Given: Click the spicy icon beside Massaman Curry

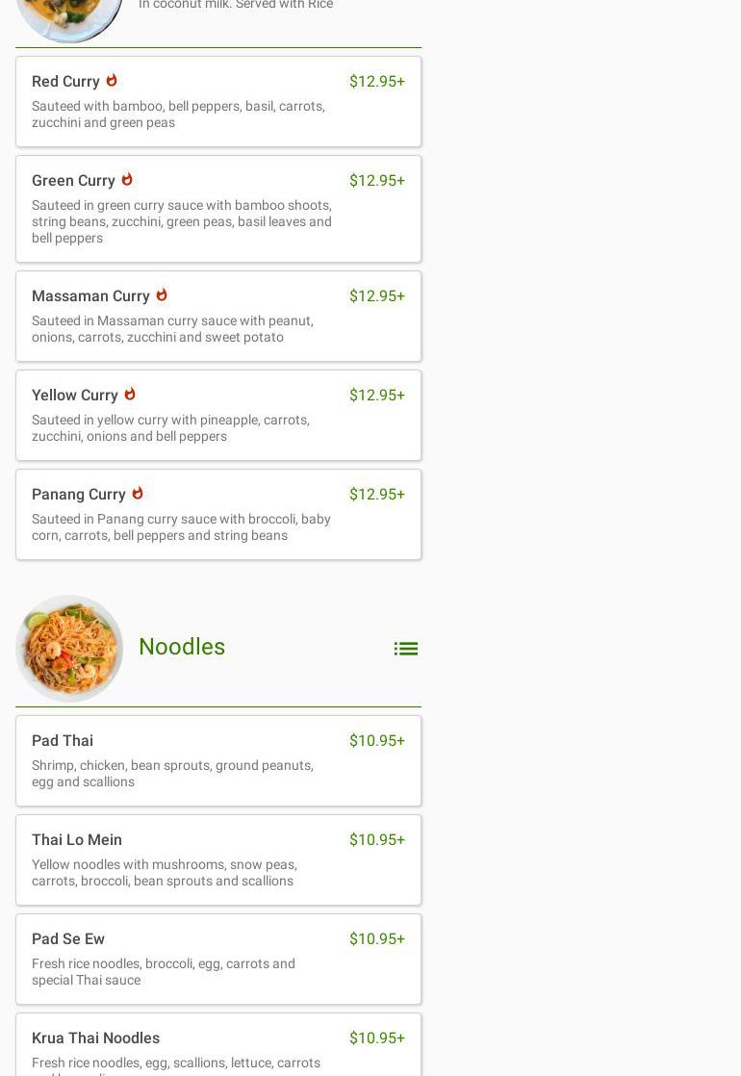Looking at the screenshot, I should (x=162, y=295).
